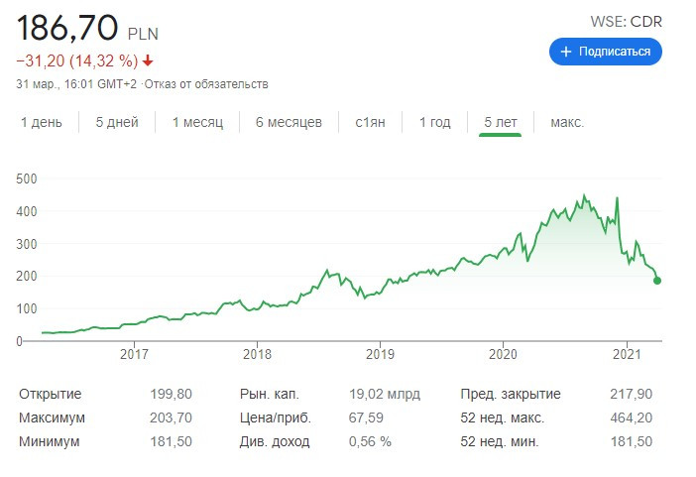
Task: Click the 2019 label on chart axis
Action: pyautogui.click(x=380, y=354)
